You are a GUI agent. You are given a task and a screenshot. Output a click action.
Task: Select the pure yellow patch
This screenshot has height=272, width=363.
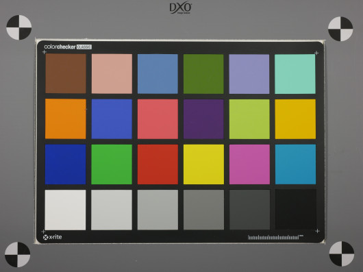(203, 164)
